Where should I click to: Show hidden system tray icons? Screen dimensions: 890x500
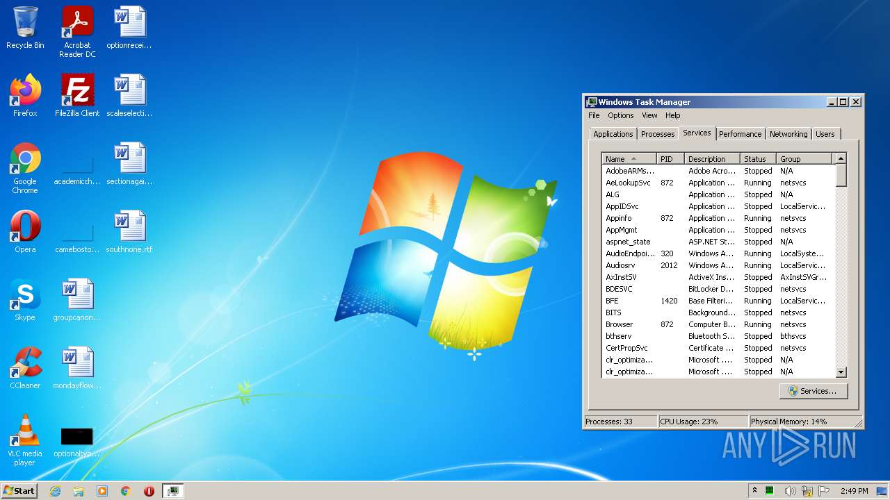tap(754, 491)
